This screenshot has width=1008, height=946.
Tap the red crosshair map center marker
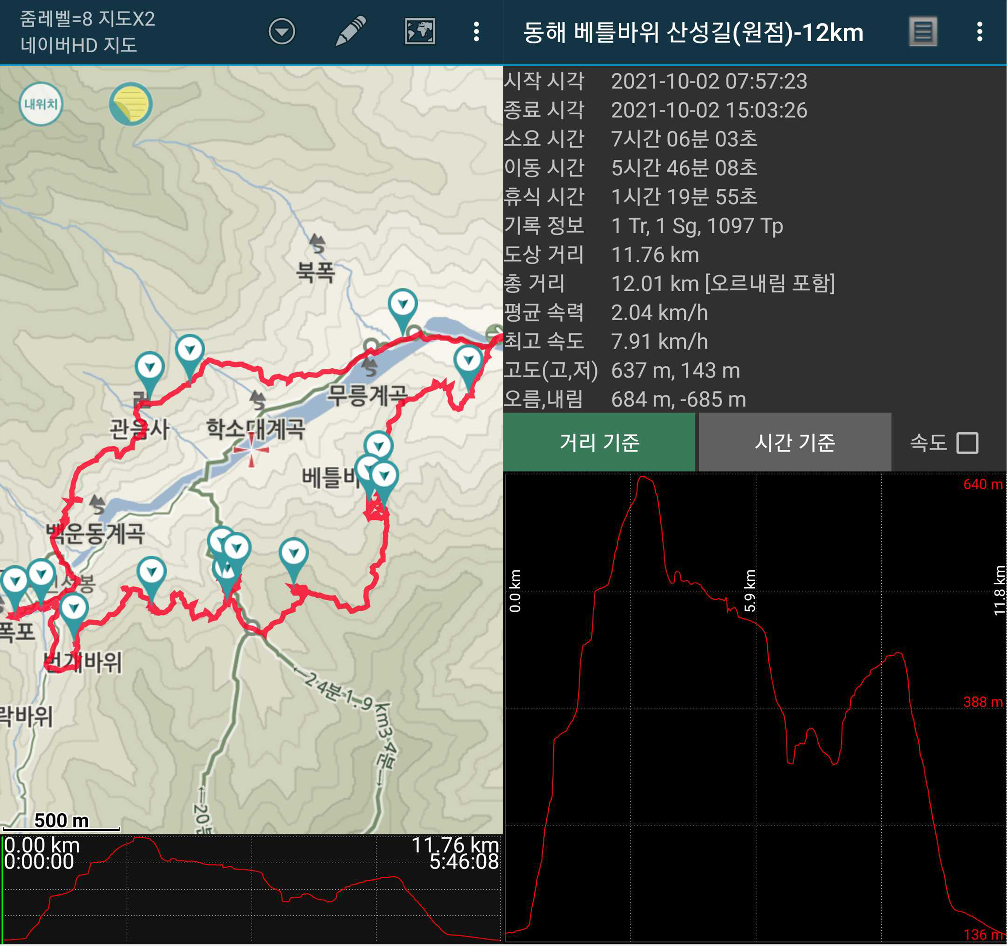[x=251, y=450]
